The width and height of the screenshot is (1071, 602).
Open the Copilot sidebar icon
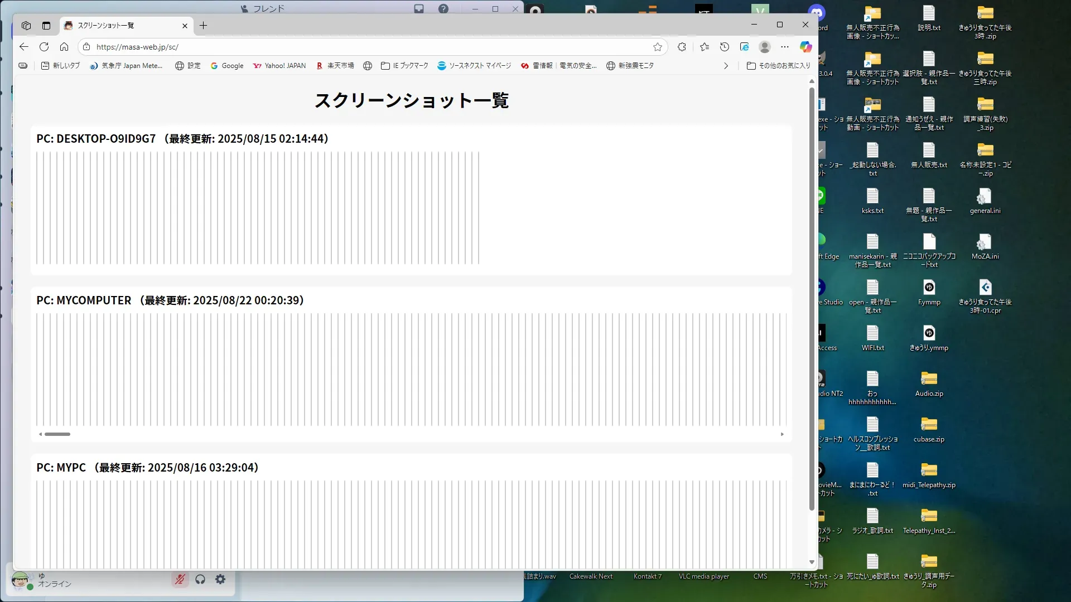pos(805,47)
